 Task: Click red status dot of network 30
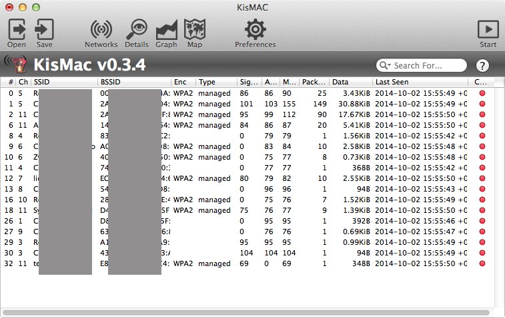coord(482,253)
